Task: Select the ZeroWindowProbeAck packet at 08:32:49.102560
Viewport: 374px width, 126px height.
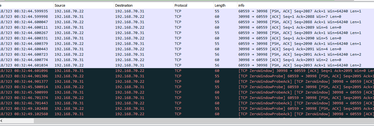Action: pyautogui.click(x=187, y=114)
